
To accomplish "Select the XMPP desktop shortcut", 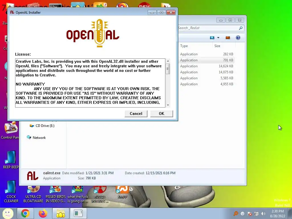I will point(122,192).
